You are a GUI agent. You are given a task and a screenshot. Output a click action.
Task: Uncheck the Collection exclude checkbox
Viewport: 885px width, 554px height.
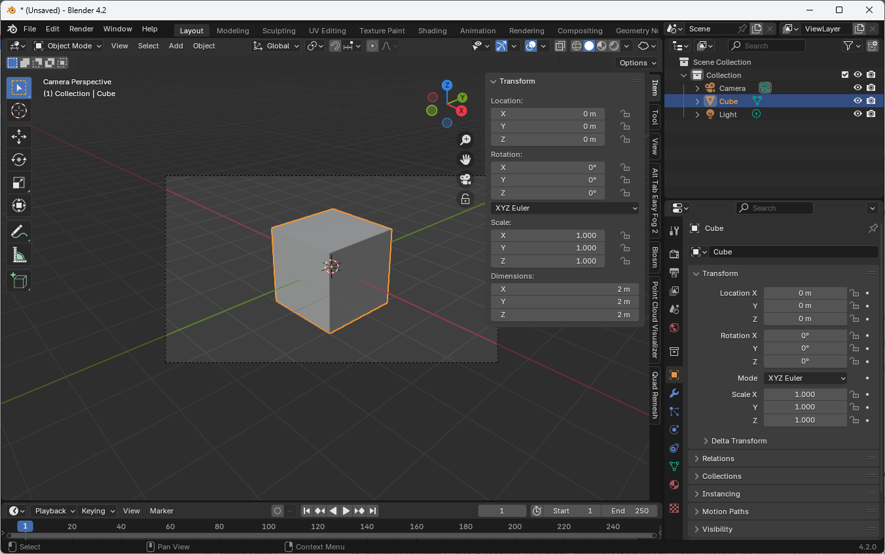click(x=845, y=75)
